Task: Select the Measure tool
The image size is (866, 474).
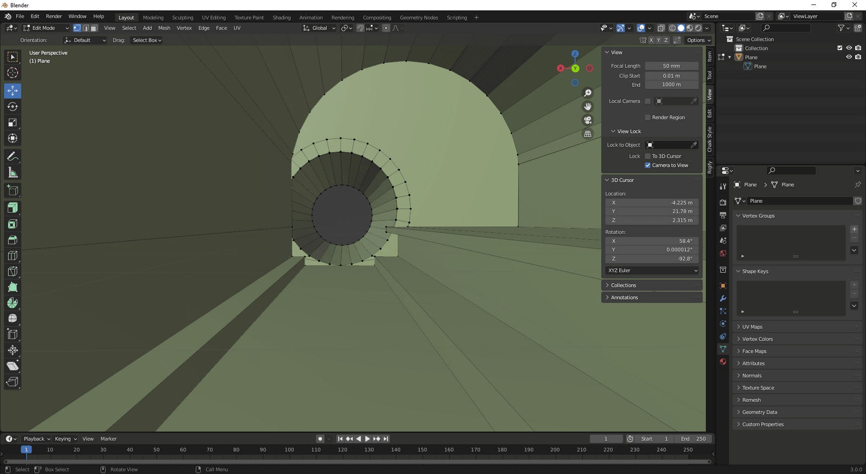Action: (x=12, y=173)
